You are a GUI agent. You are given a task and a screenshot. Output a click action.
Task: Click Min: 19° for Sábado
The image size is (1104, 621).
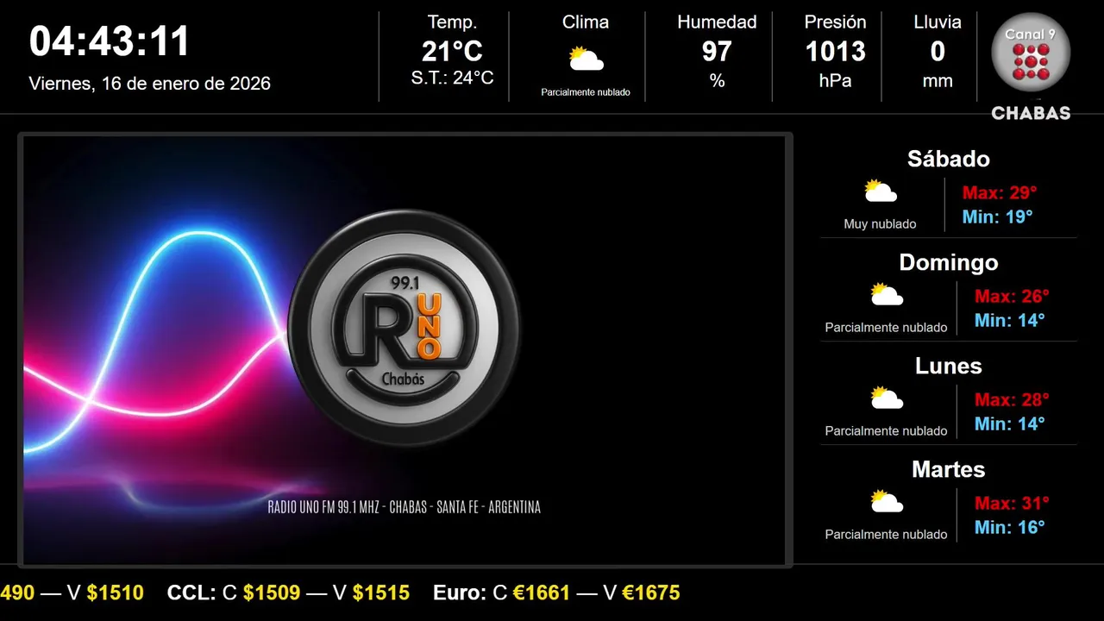point(997,216)
